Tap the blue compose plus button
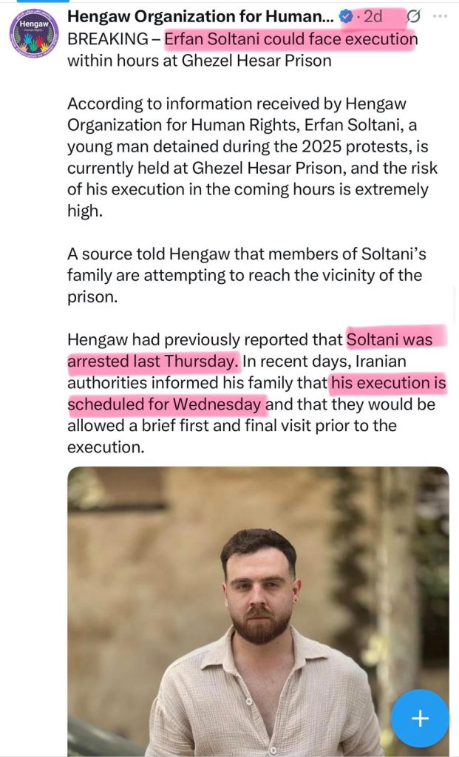The height and width of the screenshot is (757, 459). pos(420,718)
